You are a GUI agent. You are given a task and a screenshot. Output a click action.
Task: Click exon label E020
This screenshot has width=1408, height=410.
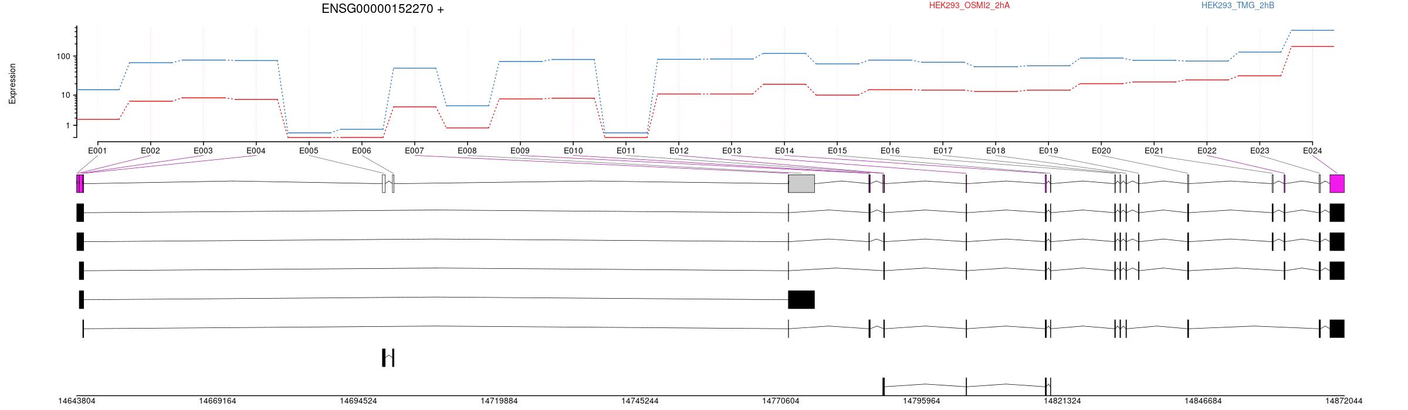1101,151
